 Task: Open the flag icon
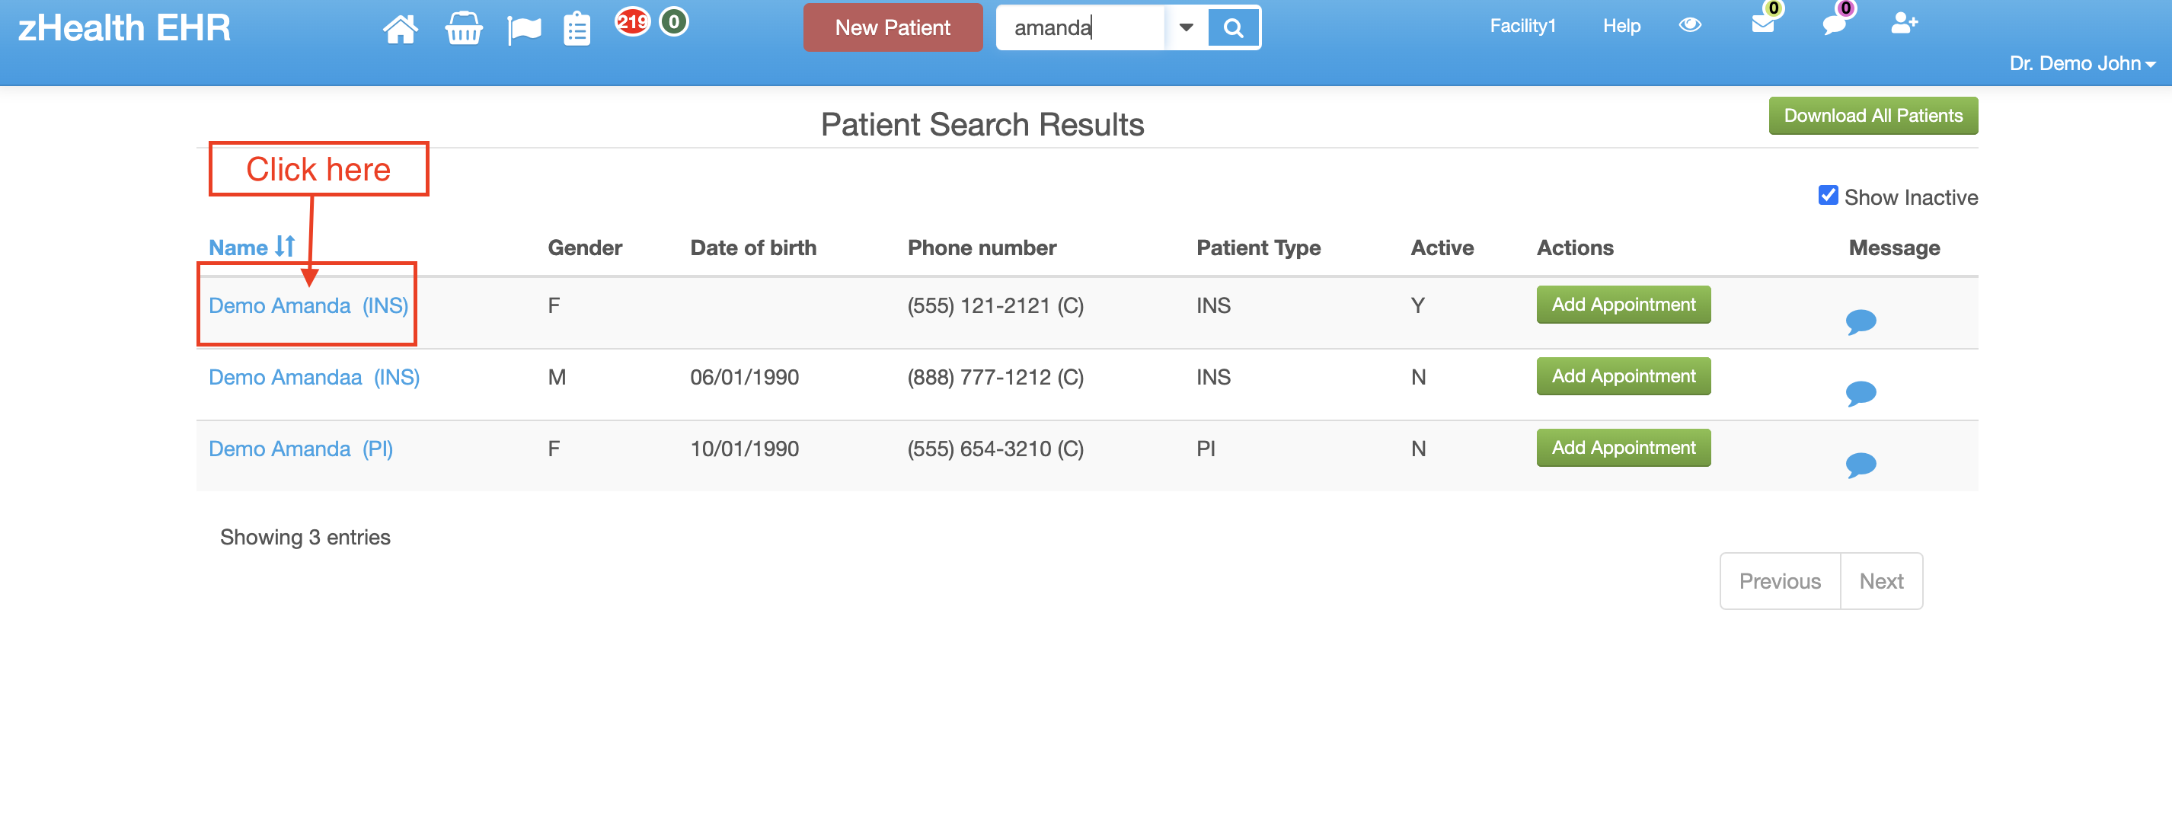(x=524, y=30)
